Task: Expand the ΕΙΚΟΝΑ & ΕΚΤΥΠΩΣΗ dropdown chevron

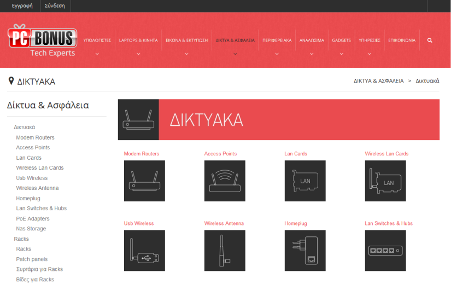Action: tap(186, 54)
